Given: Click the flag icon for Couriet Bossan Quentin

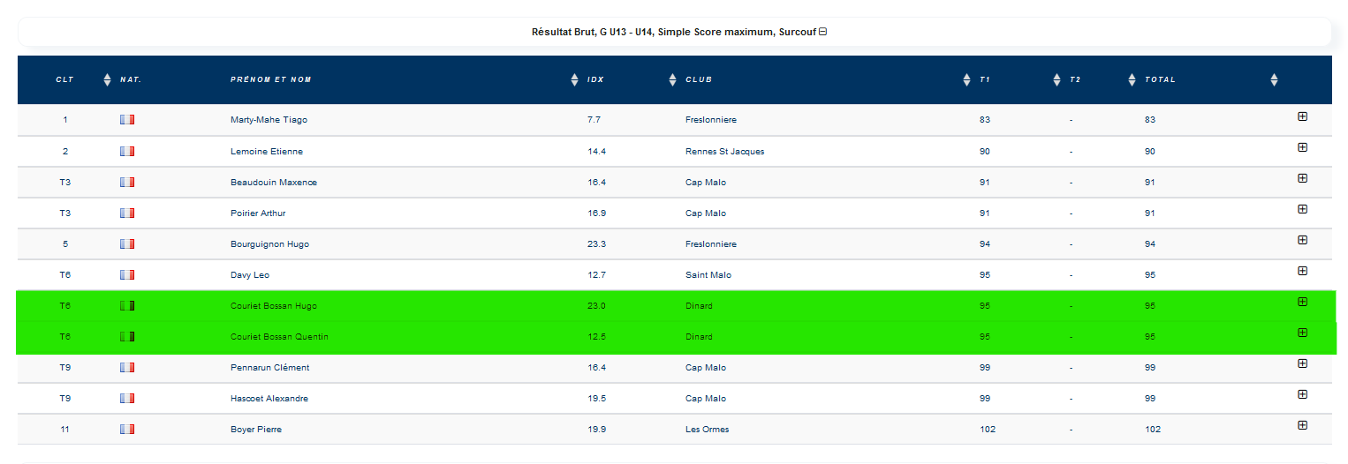Looking at the screenshot, I should (x=127, y=337).
